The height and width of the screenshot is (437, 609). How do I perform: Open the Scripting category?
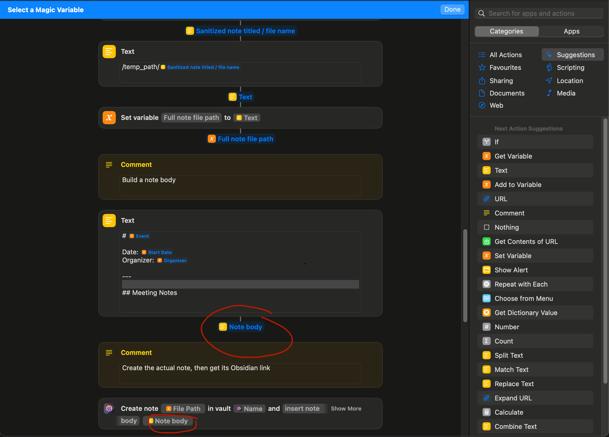click(x=570, y=67)
